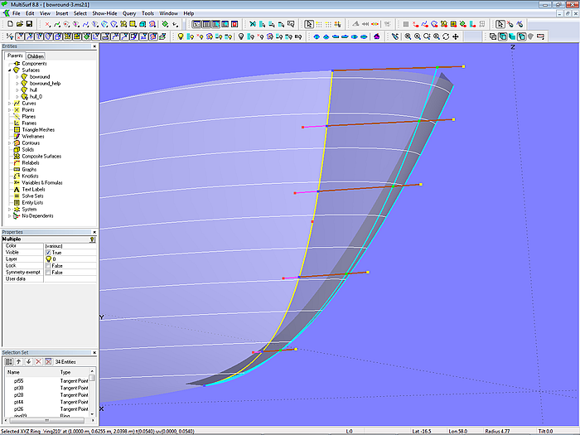Viewport: 580px width, 435px height.
Task: Click the red X remove icon in Selection Set
Action: 38,362
